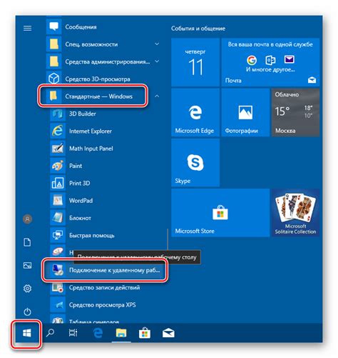The width and height of the screenshot is (338, 358).
Task: Open Подключение к удаленному рабочему столу
Action: 105,270
